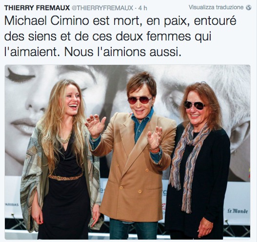The height and width of the screenshot is (242, 257).
Task: Click the PARIBAS sponsor logo in the photo
Action: coord(13,204)
